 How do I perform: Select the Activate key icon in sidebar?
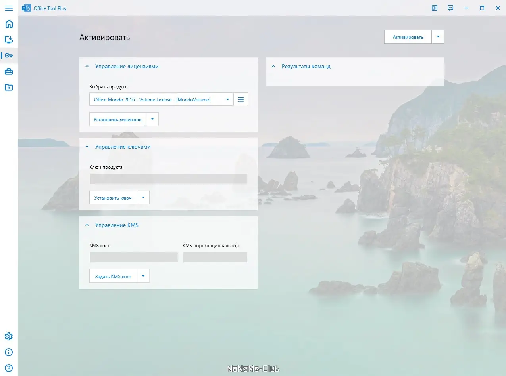pos(9,55)
